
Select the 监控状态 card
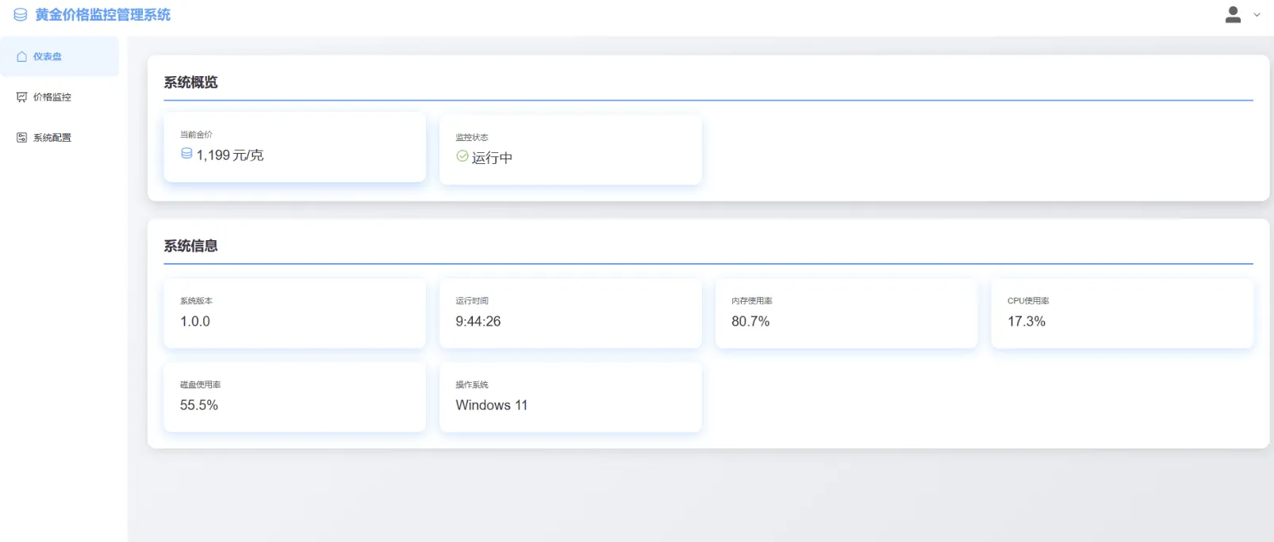(570, 150)
